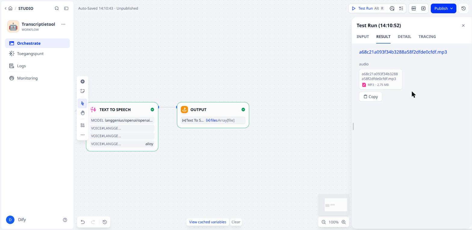Redo the canvas action
The height and width of the screenshot is (230, 472).
[93, 222]
